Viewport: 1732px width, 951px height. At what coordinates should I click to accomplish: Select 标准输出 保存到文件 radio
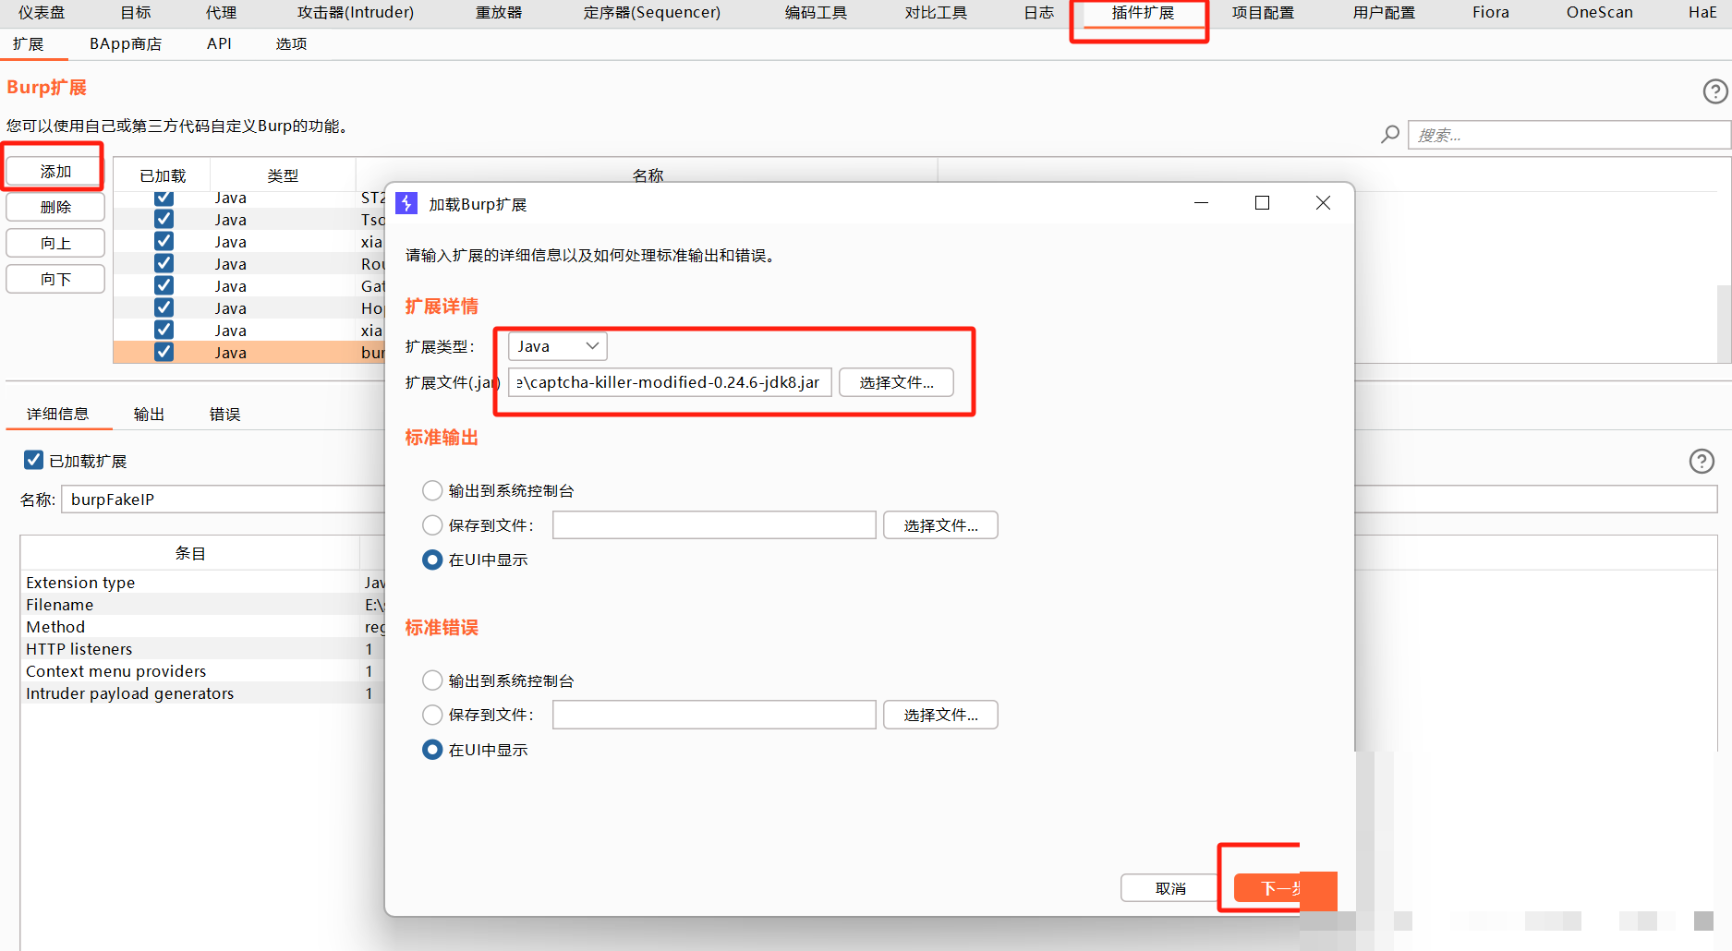click(x=431, y=525)
